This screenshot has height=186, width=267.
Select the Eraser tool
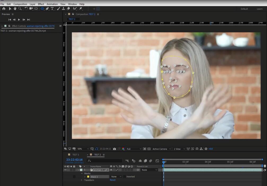coord(68,9)
